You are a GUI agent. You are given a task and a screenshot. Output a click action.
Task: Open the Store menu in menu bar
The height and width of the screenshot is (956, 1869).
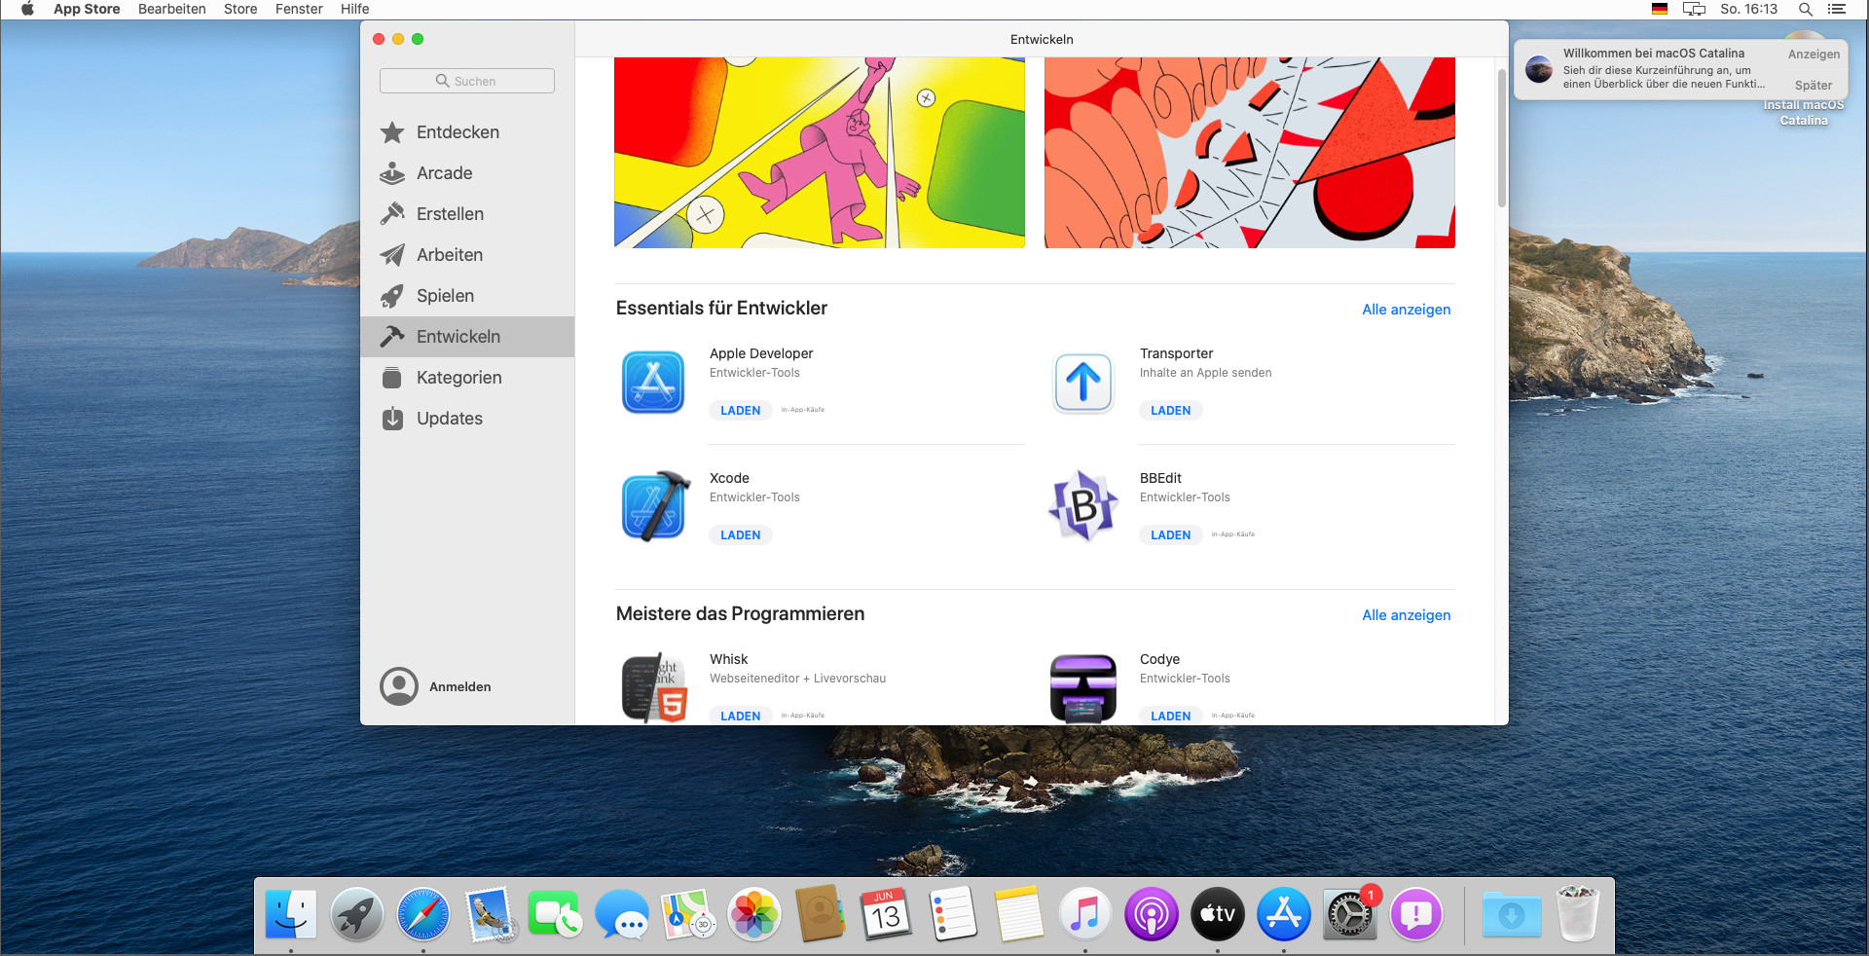240,9
